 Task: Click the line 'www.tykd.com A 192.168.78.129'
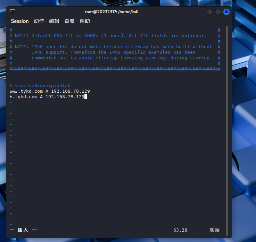50,91
